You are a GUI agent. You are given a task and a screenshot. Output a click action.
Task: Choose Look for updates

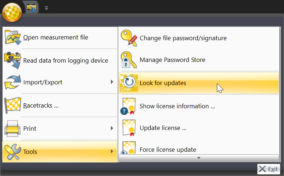199,83
